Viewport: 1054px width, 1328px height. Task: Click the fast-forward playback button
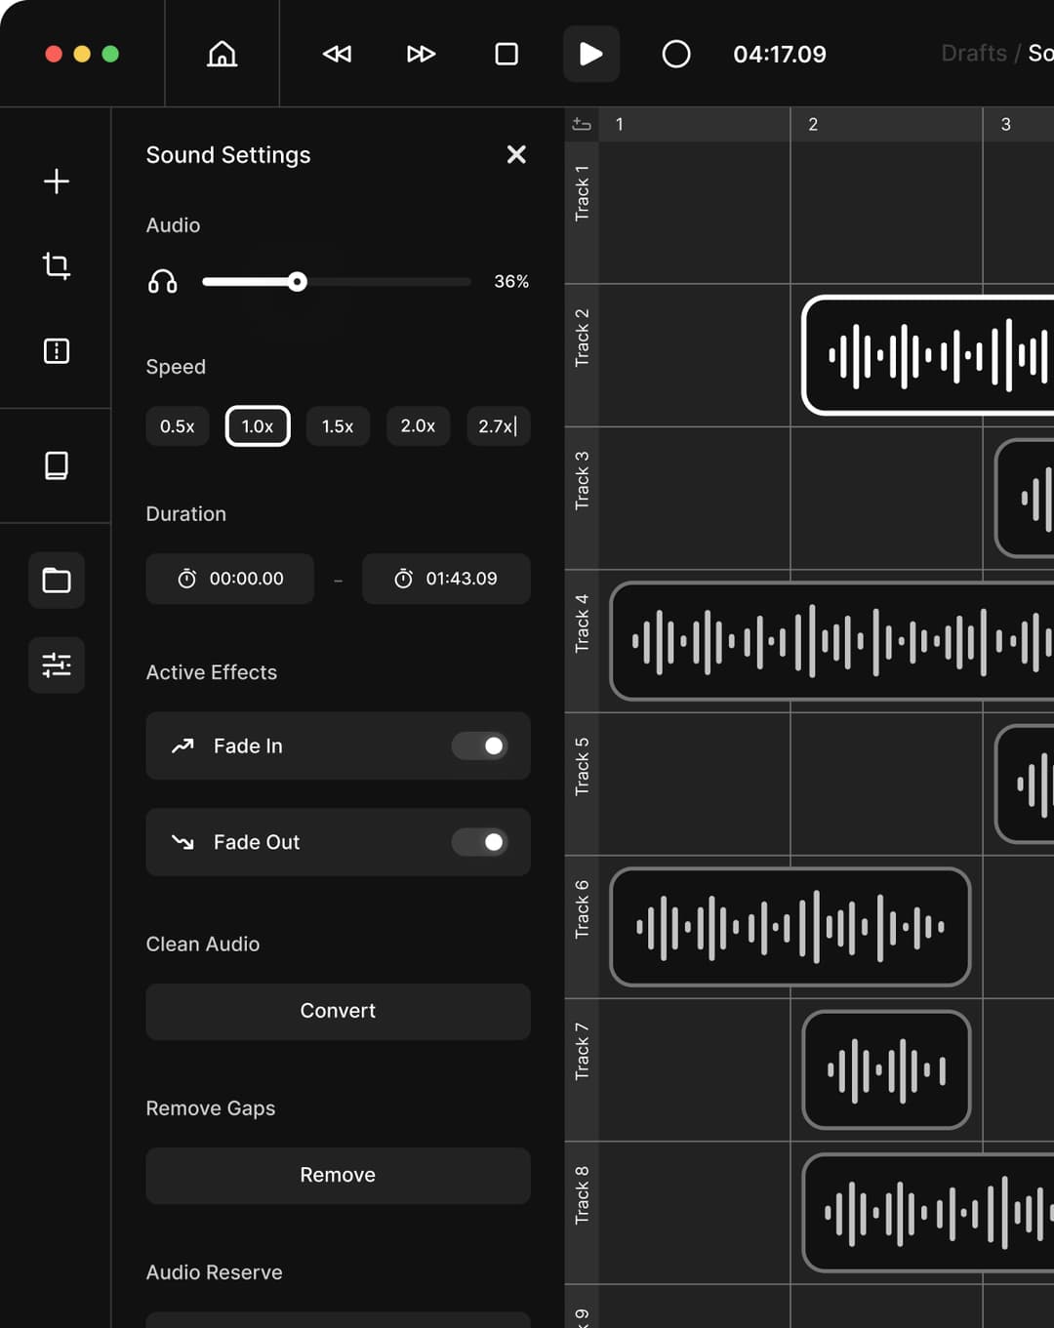click(x=421, y=54)
